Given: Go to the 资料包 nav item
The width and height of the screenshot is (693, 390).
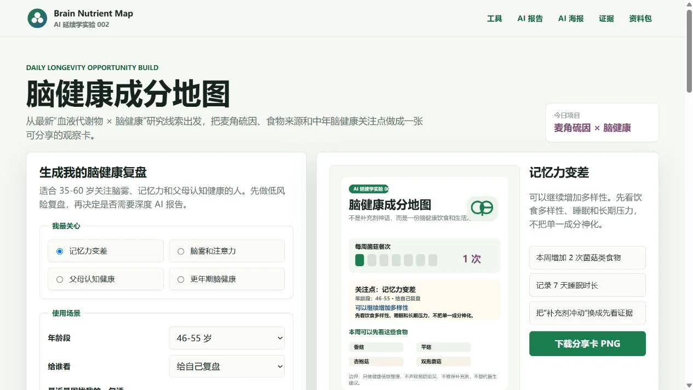Looking at the screenshot, I should coord(640,19).
